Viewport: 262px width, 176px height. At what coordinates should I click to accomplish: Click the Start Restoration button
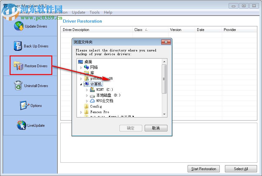tap(204, 169)
